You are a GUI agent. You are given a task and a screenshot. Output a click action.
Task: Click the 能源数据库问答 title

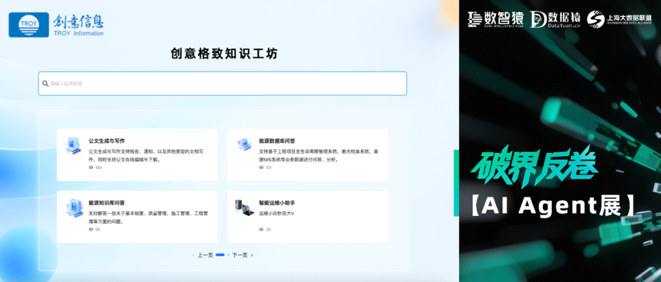(277, 141)
